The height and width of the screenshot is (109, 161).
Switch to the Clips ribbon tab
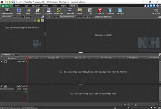pos(27,6)
